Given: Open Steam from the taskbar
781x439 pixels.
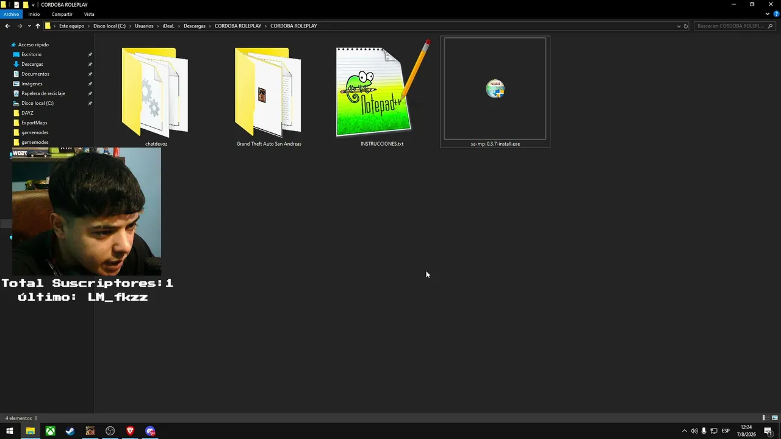Looking at the screenshot, I should [x=70, y=431].
